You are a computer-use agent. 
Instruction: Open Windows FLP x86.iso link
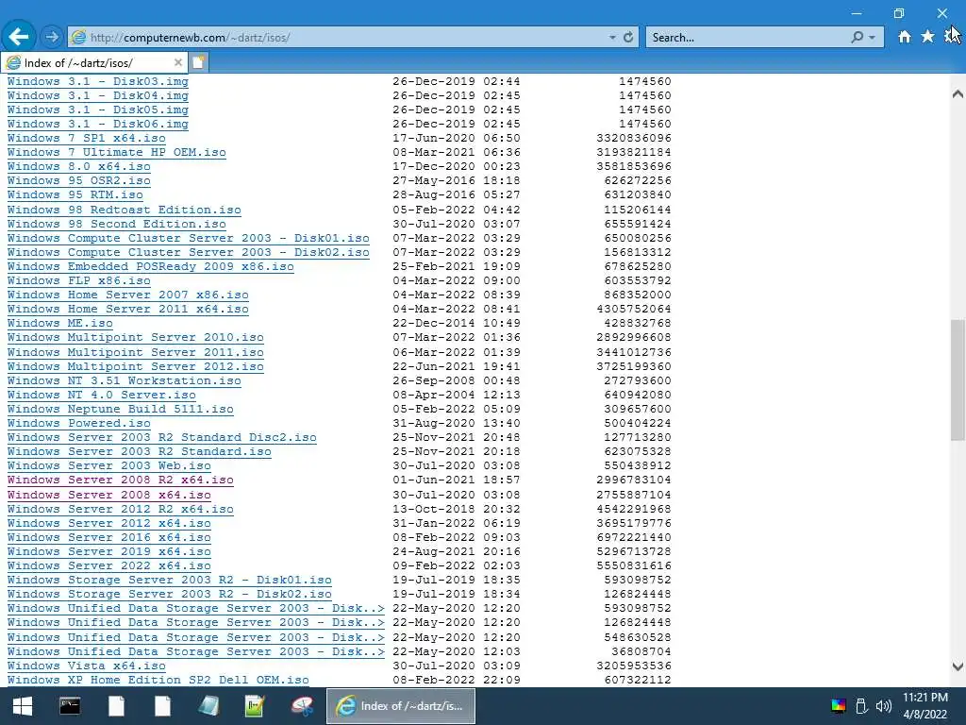click(x=79, y=280)
